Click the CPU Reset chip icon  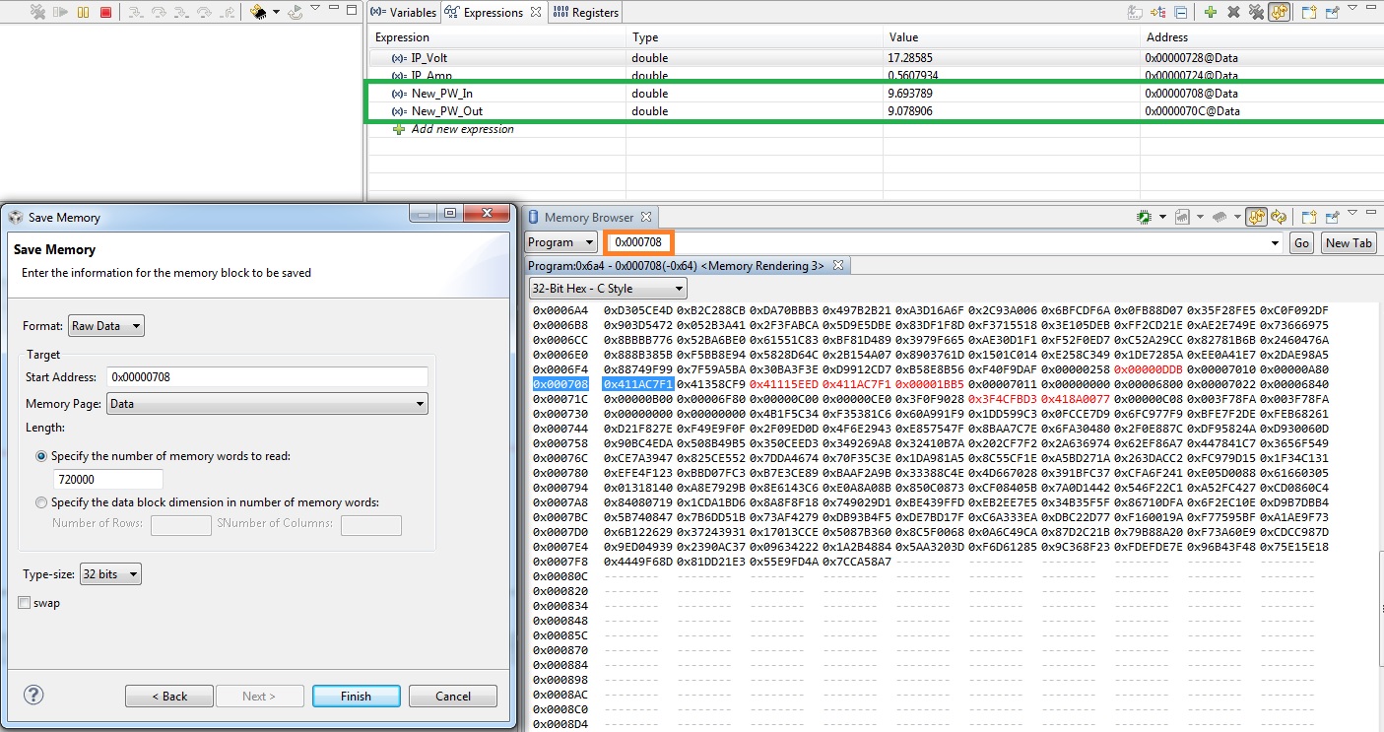coord(258,13)
